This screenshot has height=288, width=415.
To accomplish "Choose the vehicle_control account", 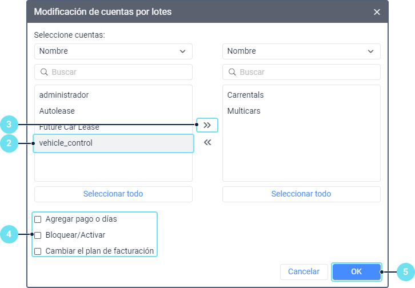I will point(66,143).
